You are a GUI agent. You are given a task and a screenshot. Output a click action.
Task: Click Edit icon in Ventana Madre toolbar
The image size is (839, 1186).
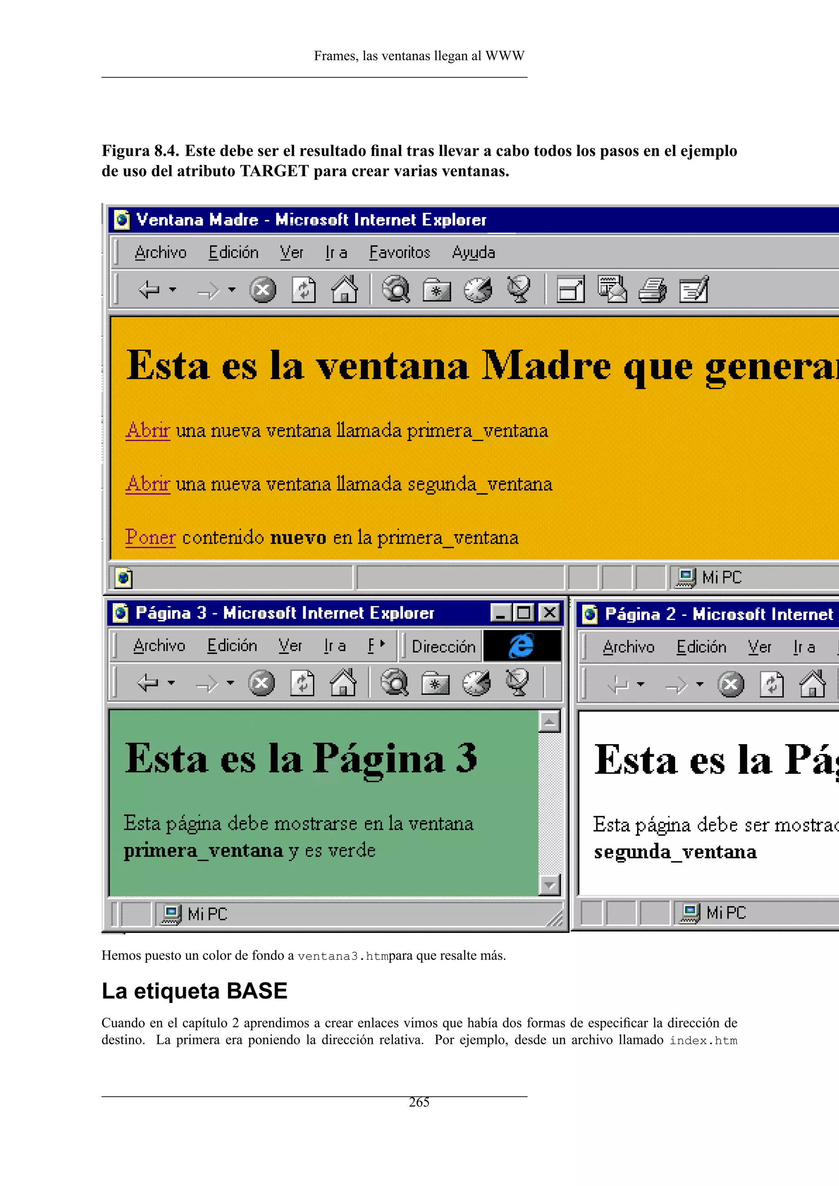click(x=694, y=290)
